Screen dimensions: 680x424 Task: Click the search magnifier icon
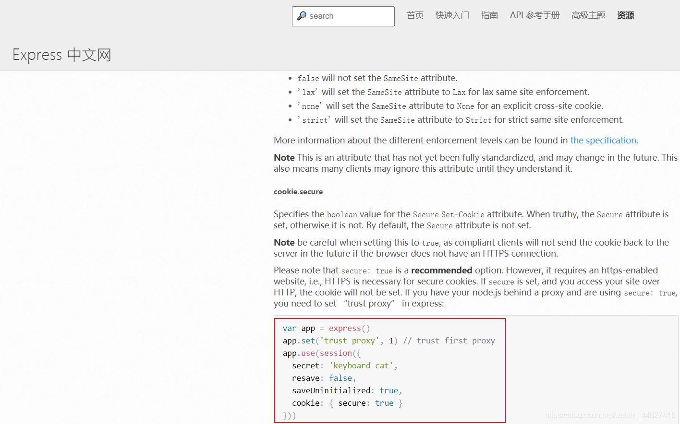pos(302,16)
